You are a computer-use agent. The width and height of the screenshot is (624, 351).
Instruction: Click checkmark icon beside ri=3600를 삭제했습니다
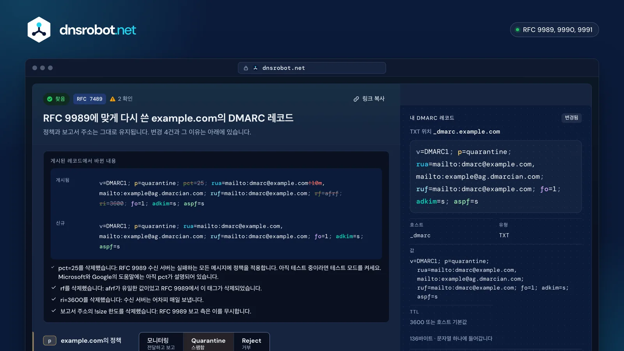coord(53,299)
